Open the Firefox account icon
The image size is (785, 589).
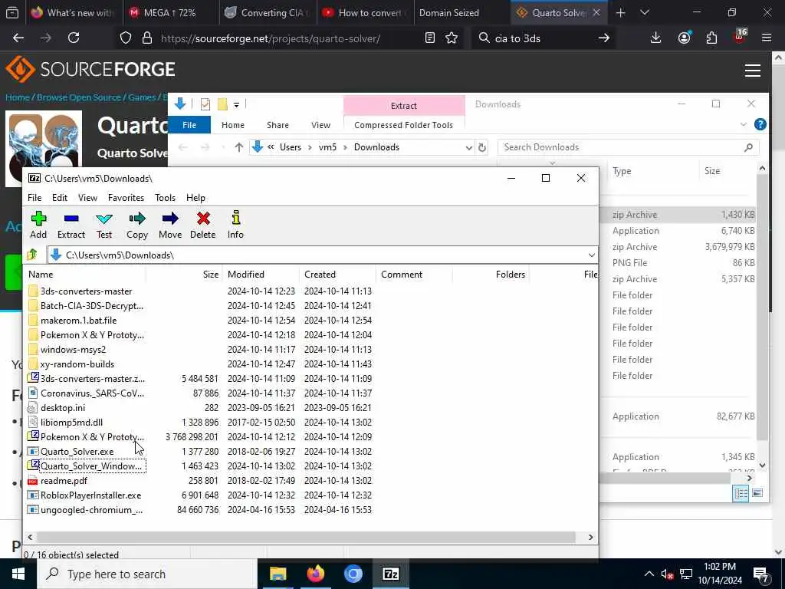coord(685,38)
